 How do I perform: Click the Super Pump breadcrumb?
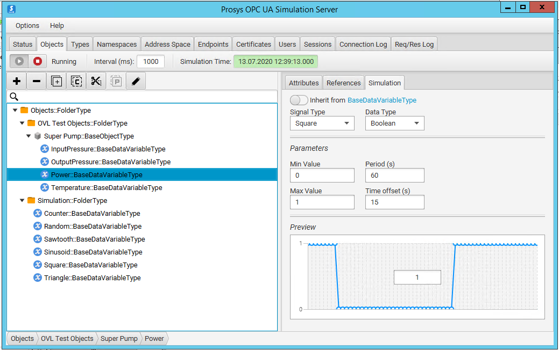coord(119,338)
